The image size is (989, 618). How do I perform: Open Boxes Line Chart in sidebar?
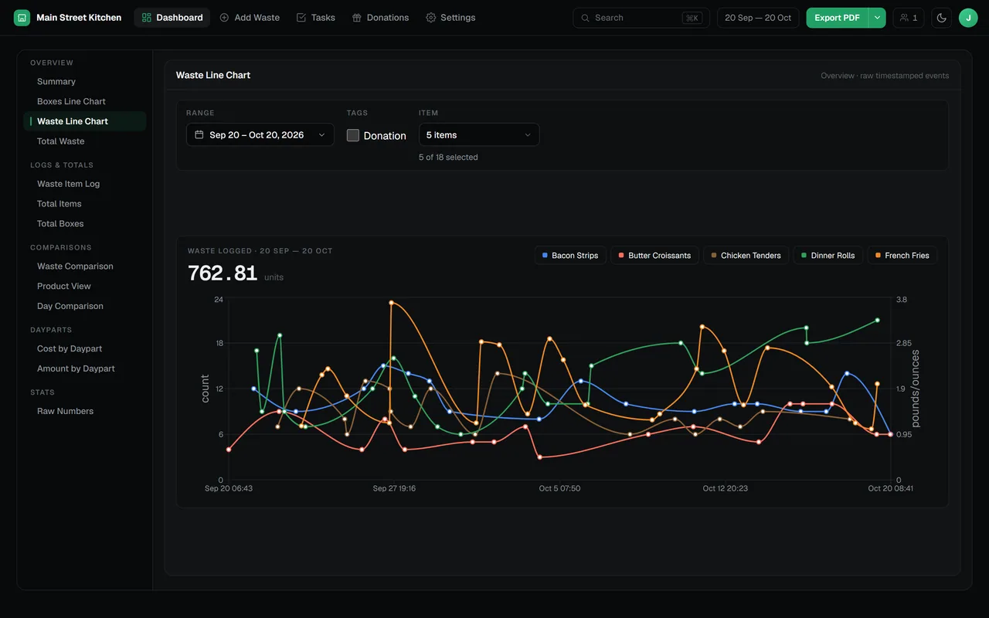(85, 101)
